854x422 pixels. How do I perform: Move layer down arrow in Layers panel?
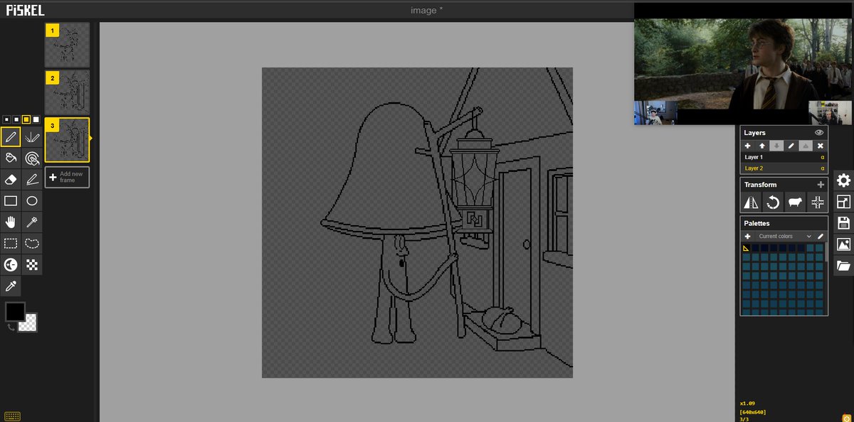tap(776, 146)
